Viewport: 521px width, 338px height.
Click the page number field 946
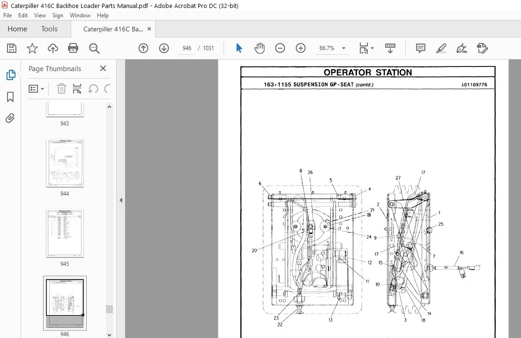coord(187,48)
